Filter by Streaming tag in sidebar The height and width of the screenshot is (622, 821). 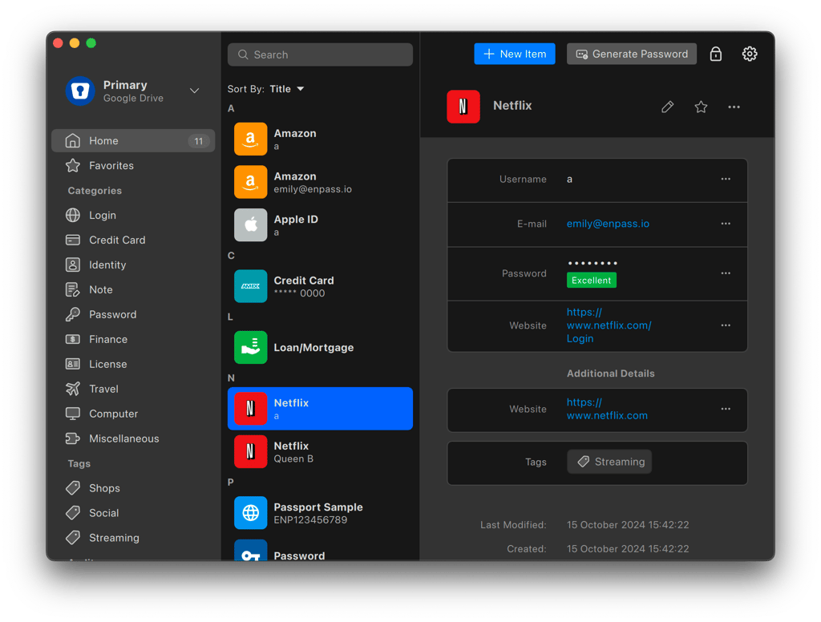(133, 538)
